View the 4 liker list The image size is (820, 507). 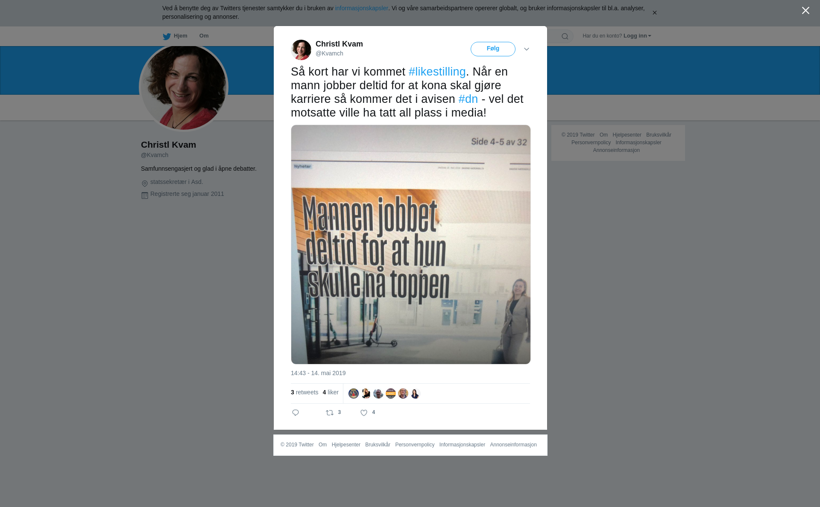331,392
